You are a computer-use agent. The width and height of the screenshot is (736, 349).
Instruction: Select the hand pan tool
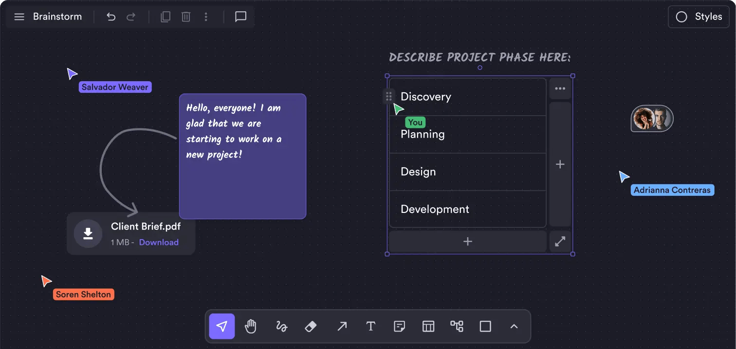250,326
